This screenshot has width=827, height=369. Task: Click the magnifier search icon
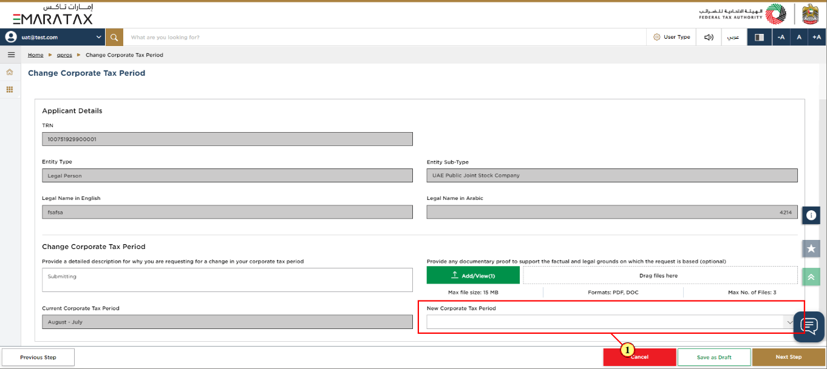(x=114, y=37)
